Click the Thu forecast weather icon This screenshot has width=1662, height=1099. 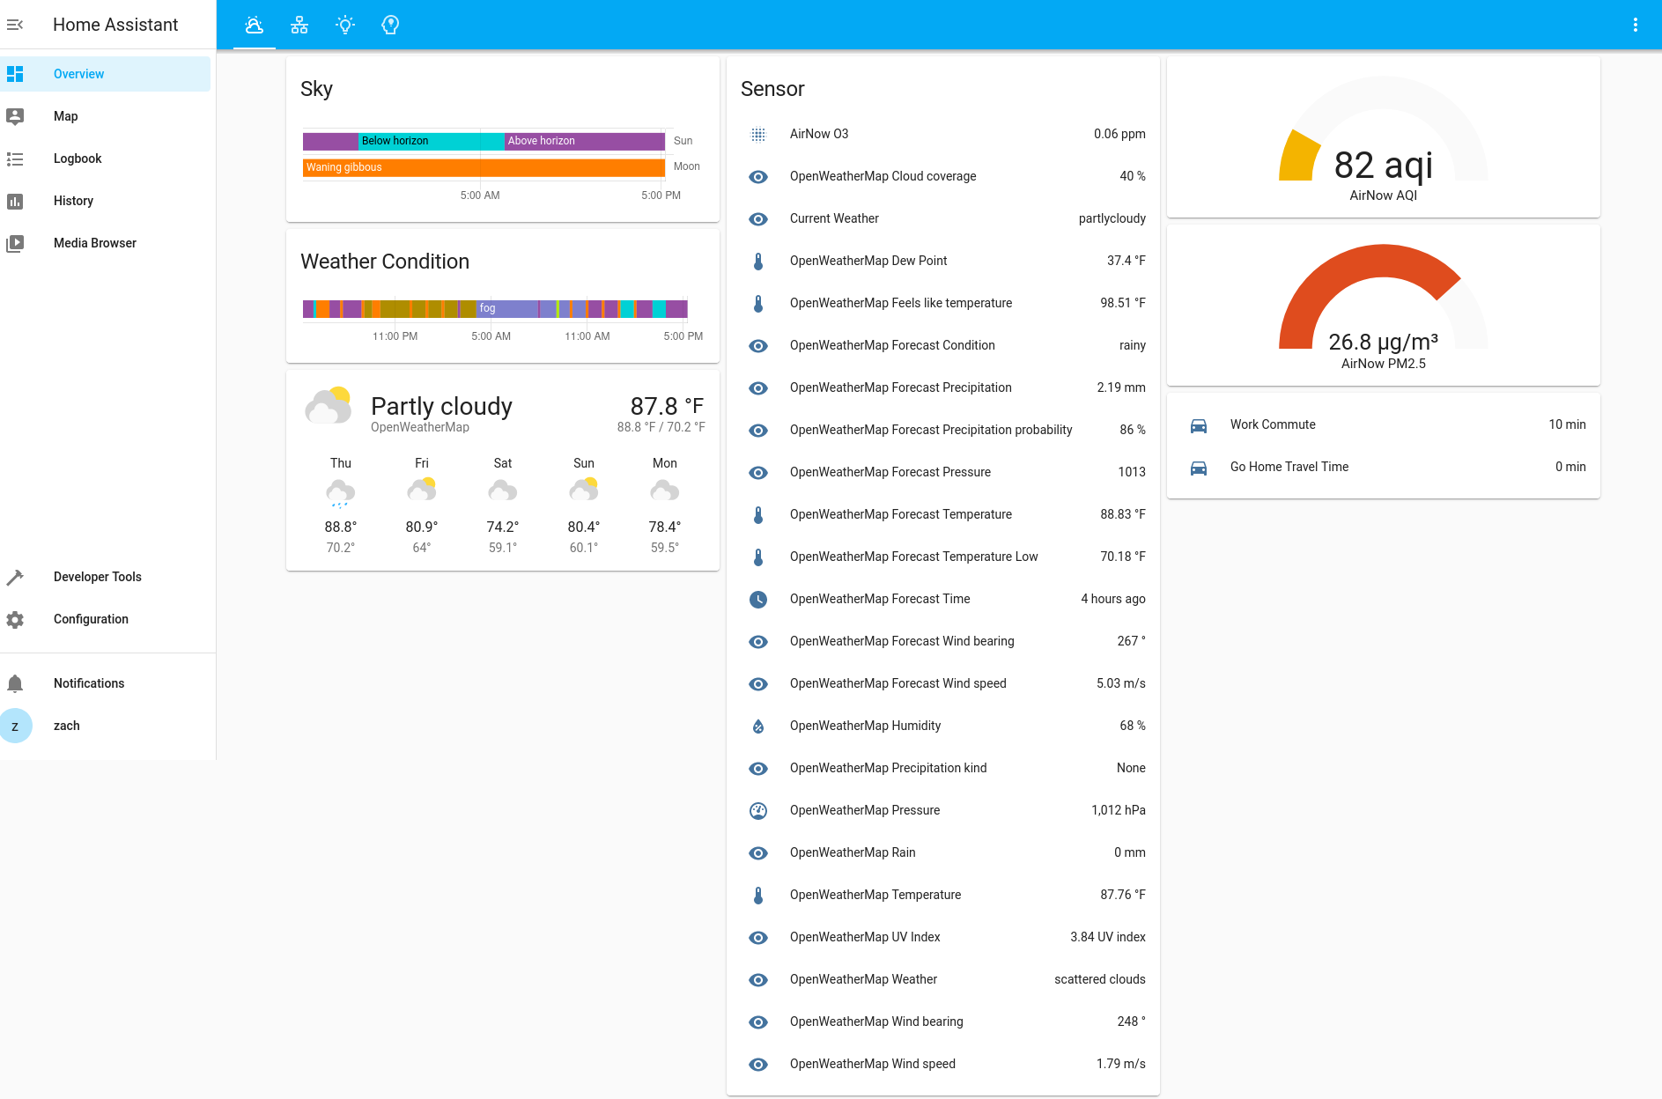pos(341,492)
